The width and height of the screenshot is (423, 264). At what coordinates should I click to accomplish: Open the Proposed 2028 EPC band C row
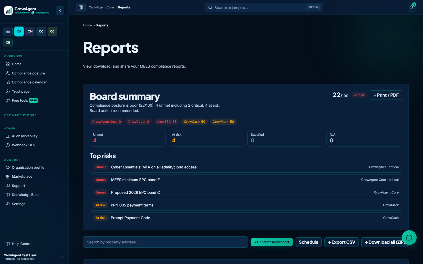tap(246, 192)
